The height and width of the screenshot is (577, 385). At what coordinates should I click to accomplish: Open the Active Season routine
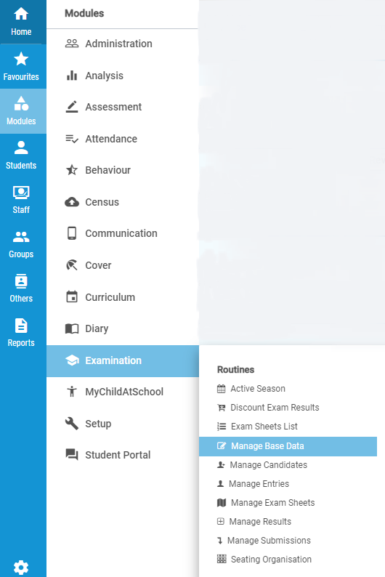click(288, 389)
